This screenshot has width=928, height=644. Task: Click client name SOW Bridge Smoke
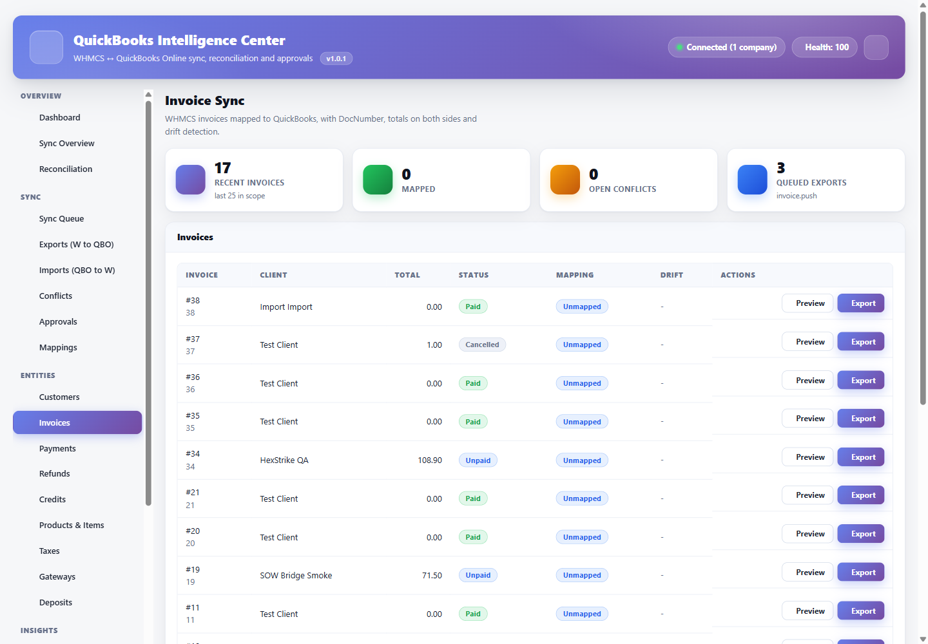tap(296, 576)
